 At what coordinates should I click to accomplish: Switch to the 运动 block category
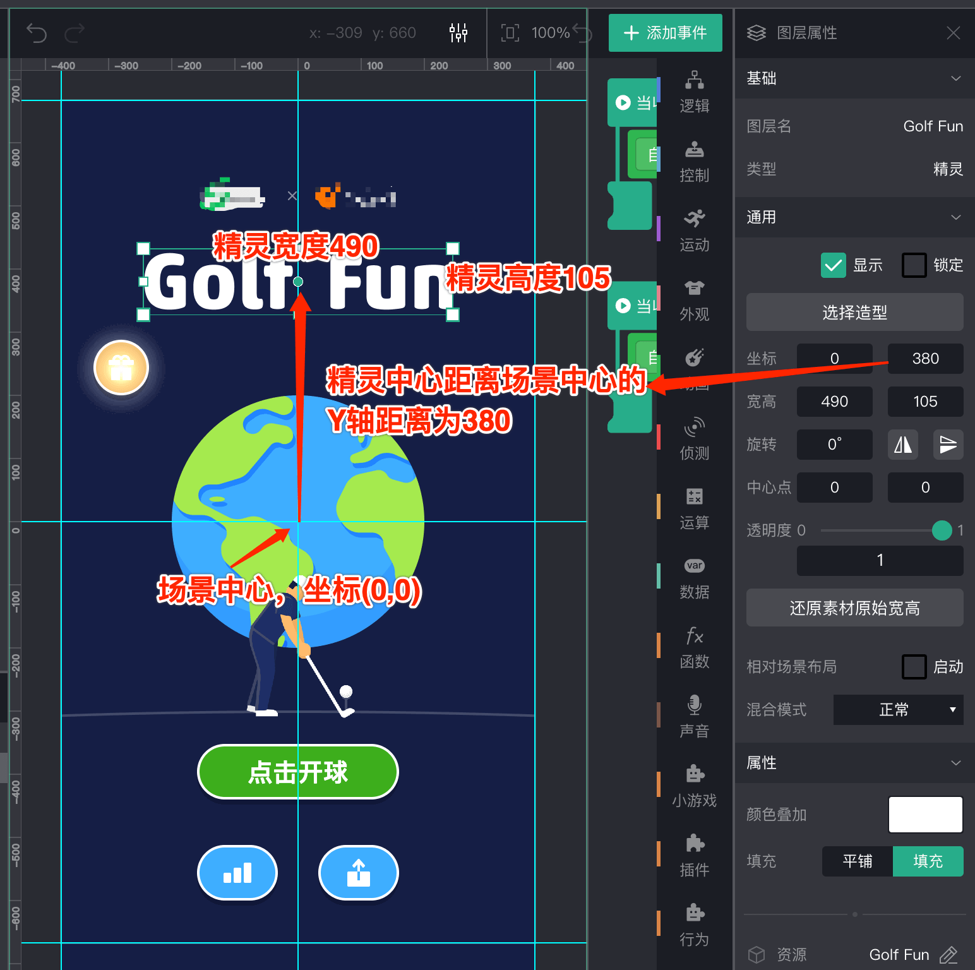click(x=694, y=231)
